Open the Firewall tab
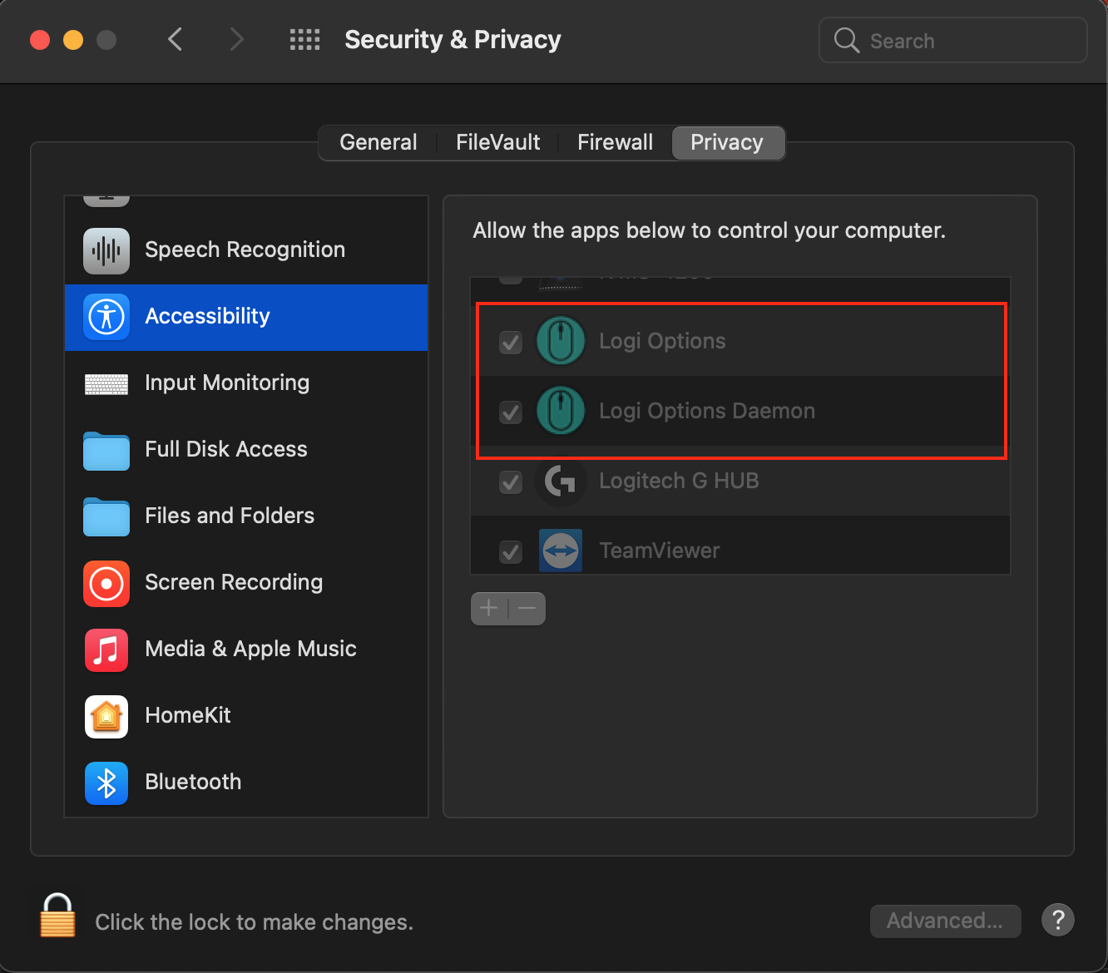 615,143
